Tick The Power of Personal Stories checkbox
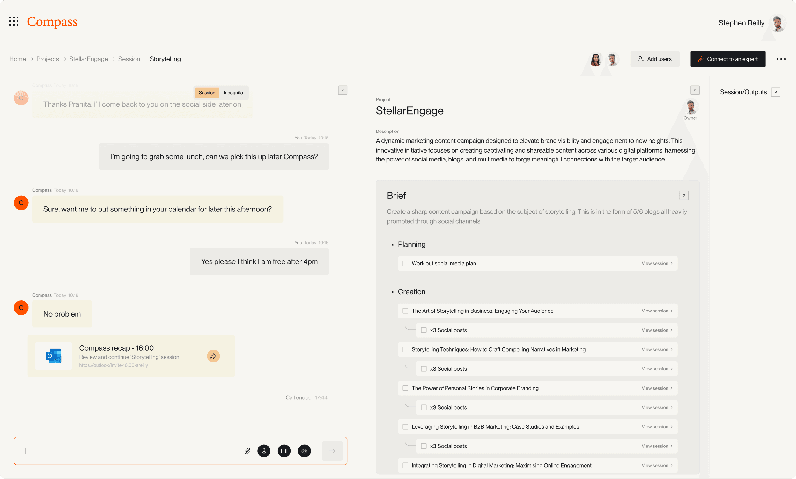Screen dimensions: 796x479 pyautogui.click(x=405, y=388)
